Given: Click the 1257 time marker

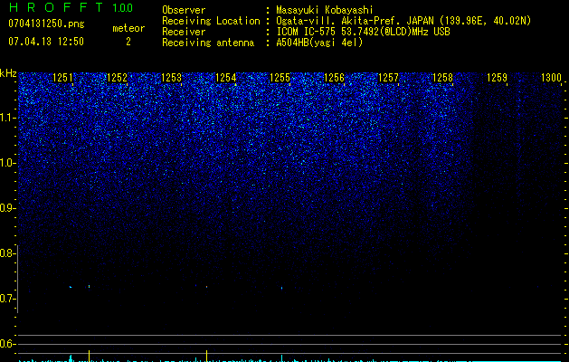Looking at the screenshot, I should (x=389, y=78).
